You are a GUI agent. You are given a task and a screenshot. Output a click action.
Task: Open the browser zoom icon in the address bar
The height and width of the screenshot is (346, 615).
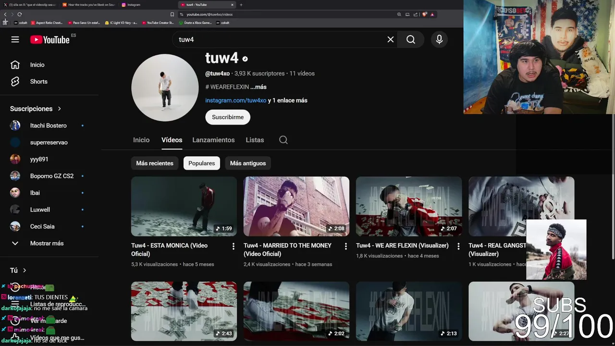coord(399,14)
